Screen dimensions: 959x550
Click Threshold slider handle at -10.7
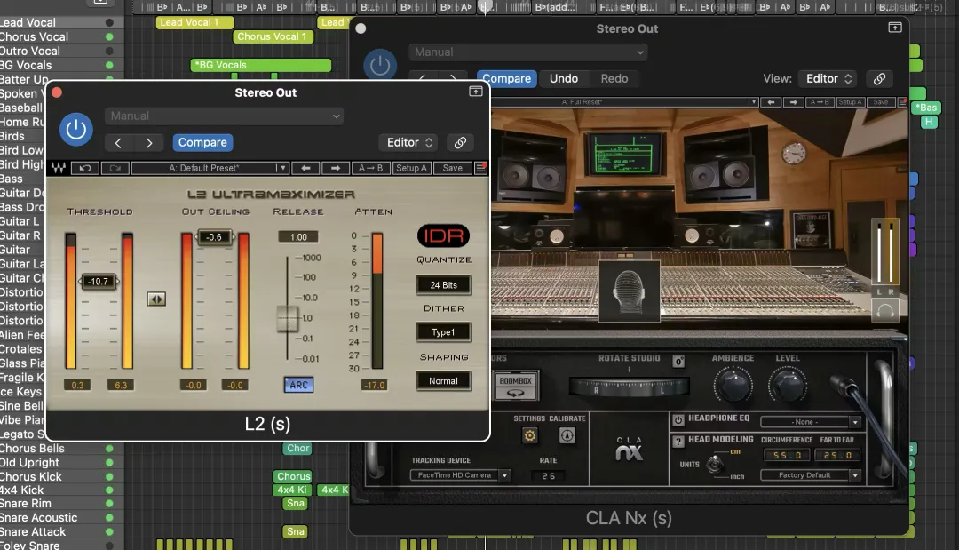(x=99, y=282)
